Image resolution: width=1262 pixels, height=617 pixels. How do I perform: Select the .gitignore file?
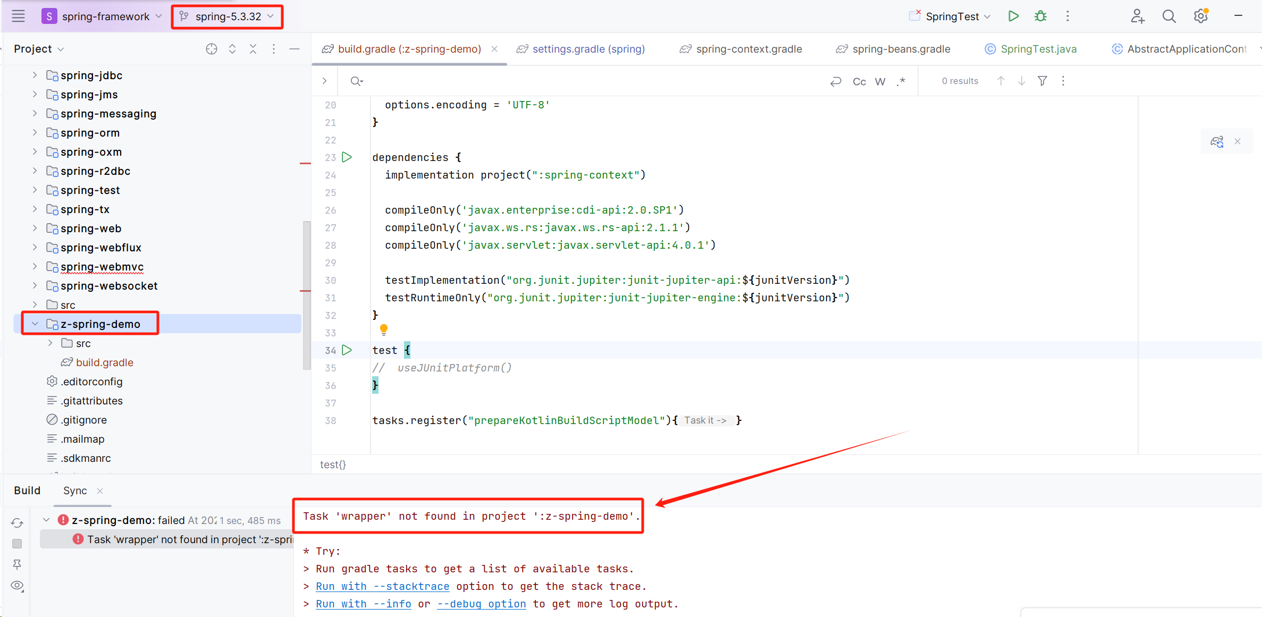(83, 420)
